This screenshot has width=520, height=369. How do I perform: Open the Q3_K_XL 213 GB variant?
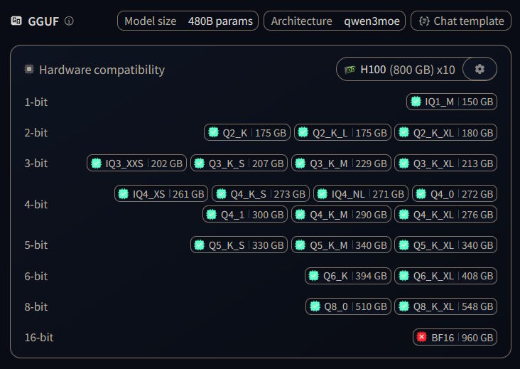[x=445, y=164]
